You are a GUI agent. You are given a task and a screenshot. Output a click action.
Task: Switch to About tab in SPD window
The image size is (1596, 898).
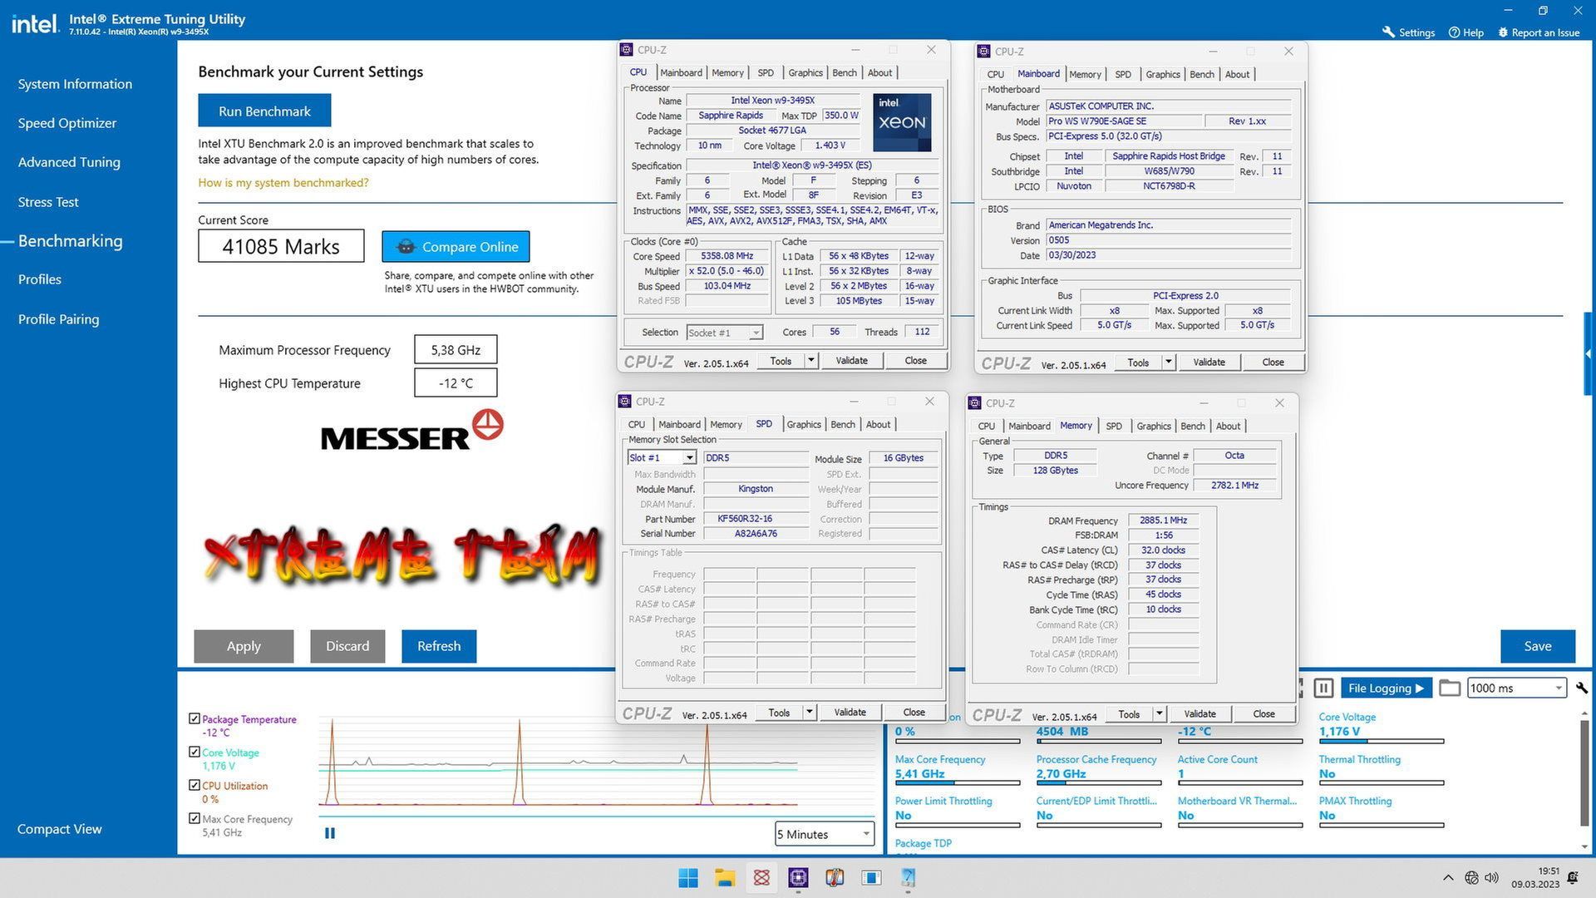pos(878,425)
